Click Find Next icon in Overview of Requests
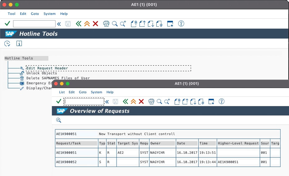289x176 pixels. (167, 101)
